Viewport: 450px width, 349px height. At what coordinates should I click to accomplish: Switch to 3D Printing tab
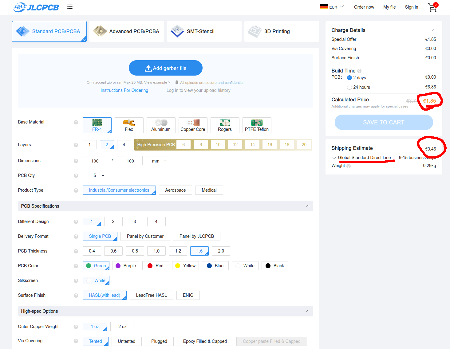coord(282,31)
